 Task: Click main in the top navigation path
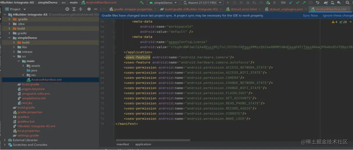coord(74,3)
